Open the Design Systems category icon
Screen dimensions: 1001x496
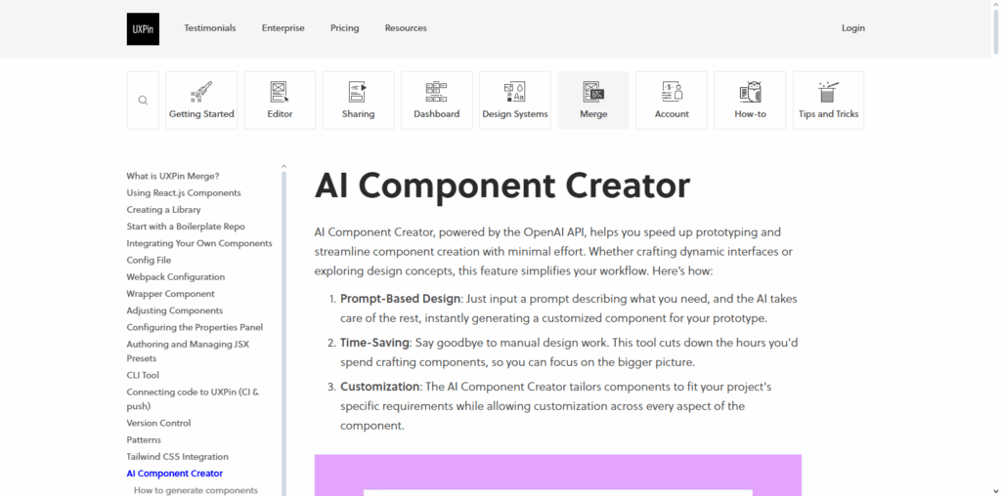coord(514,93)
